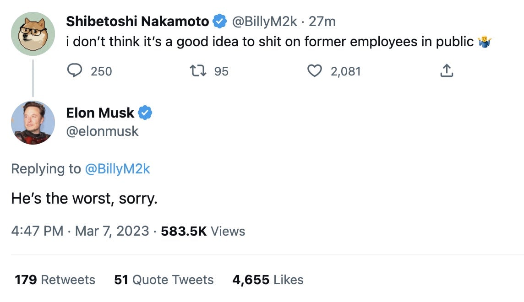This screenshot has height=302, width=524.
Task: Open the reply icon on Shibetoshi's tweet
Action: coord(75,71)
